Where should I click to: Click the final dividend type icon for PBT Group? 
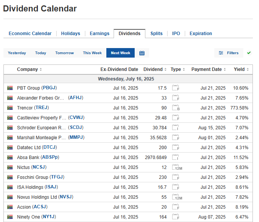(176, 88)
